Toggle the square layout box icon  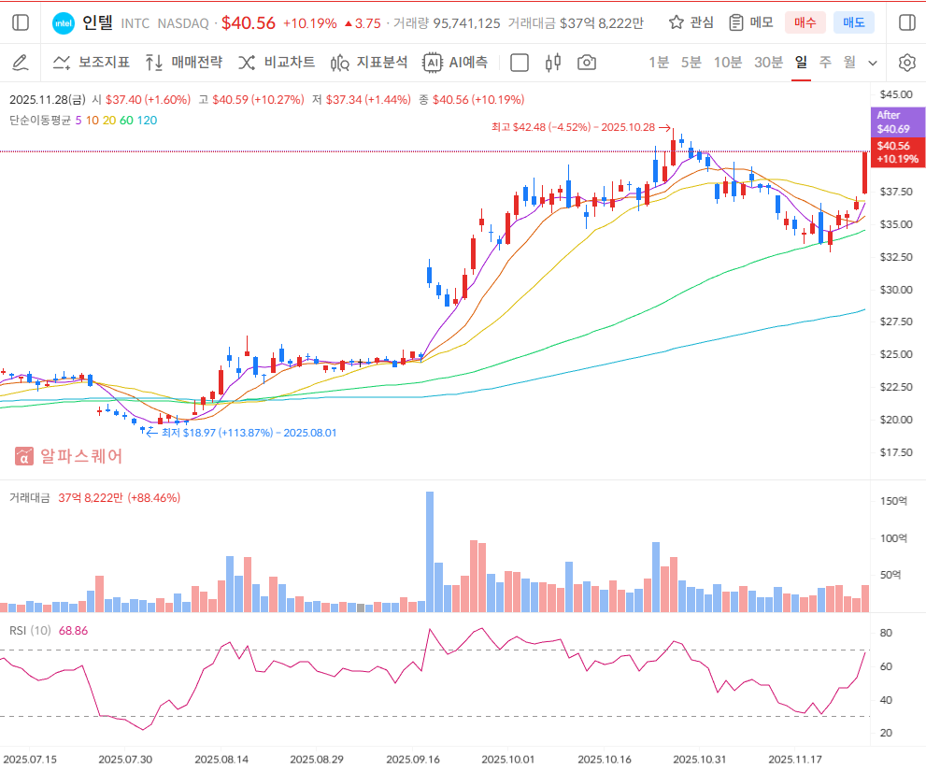[520, 63]
